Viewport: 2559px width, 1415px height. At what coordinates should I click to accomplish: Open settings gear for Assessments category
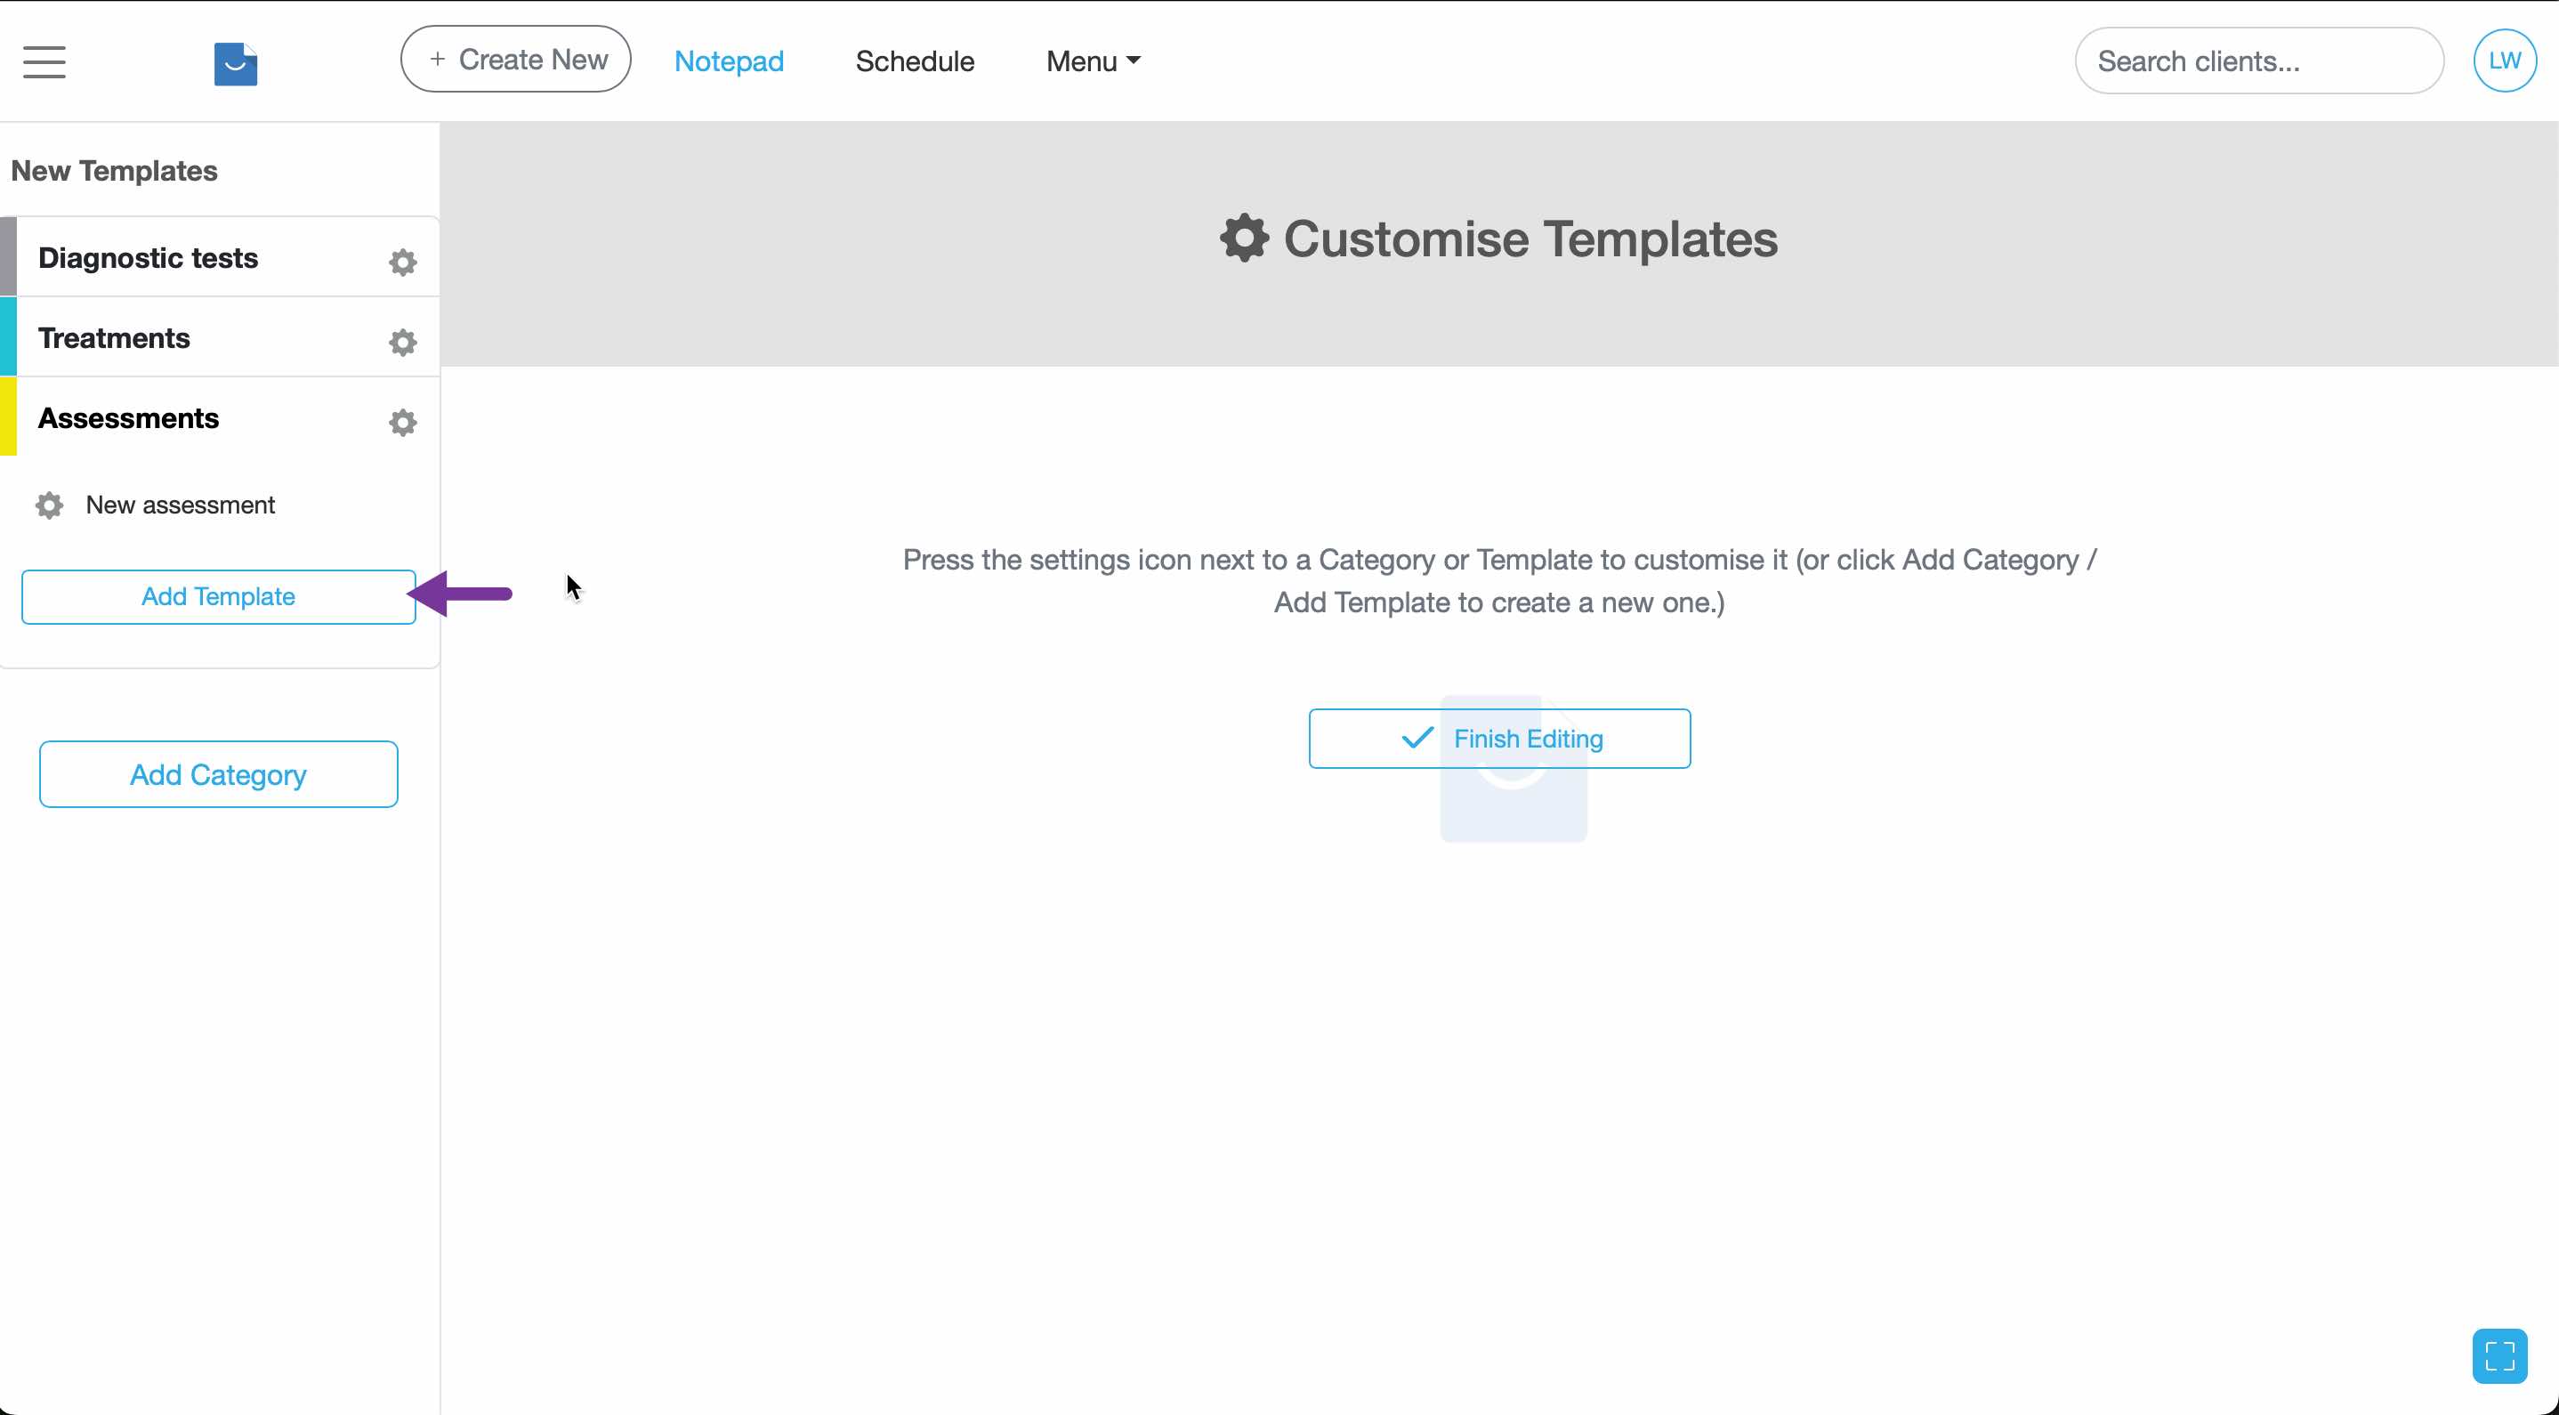402,423
